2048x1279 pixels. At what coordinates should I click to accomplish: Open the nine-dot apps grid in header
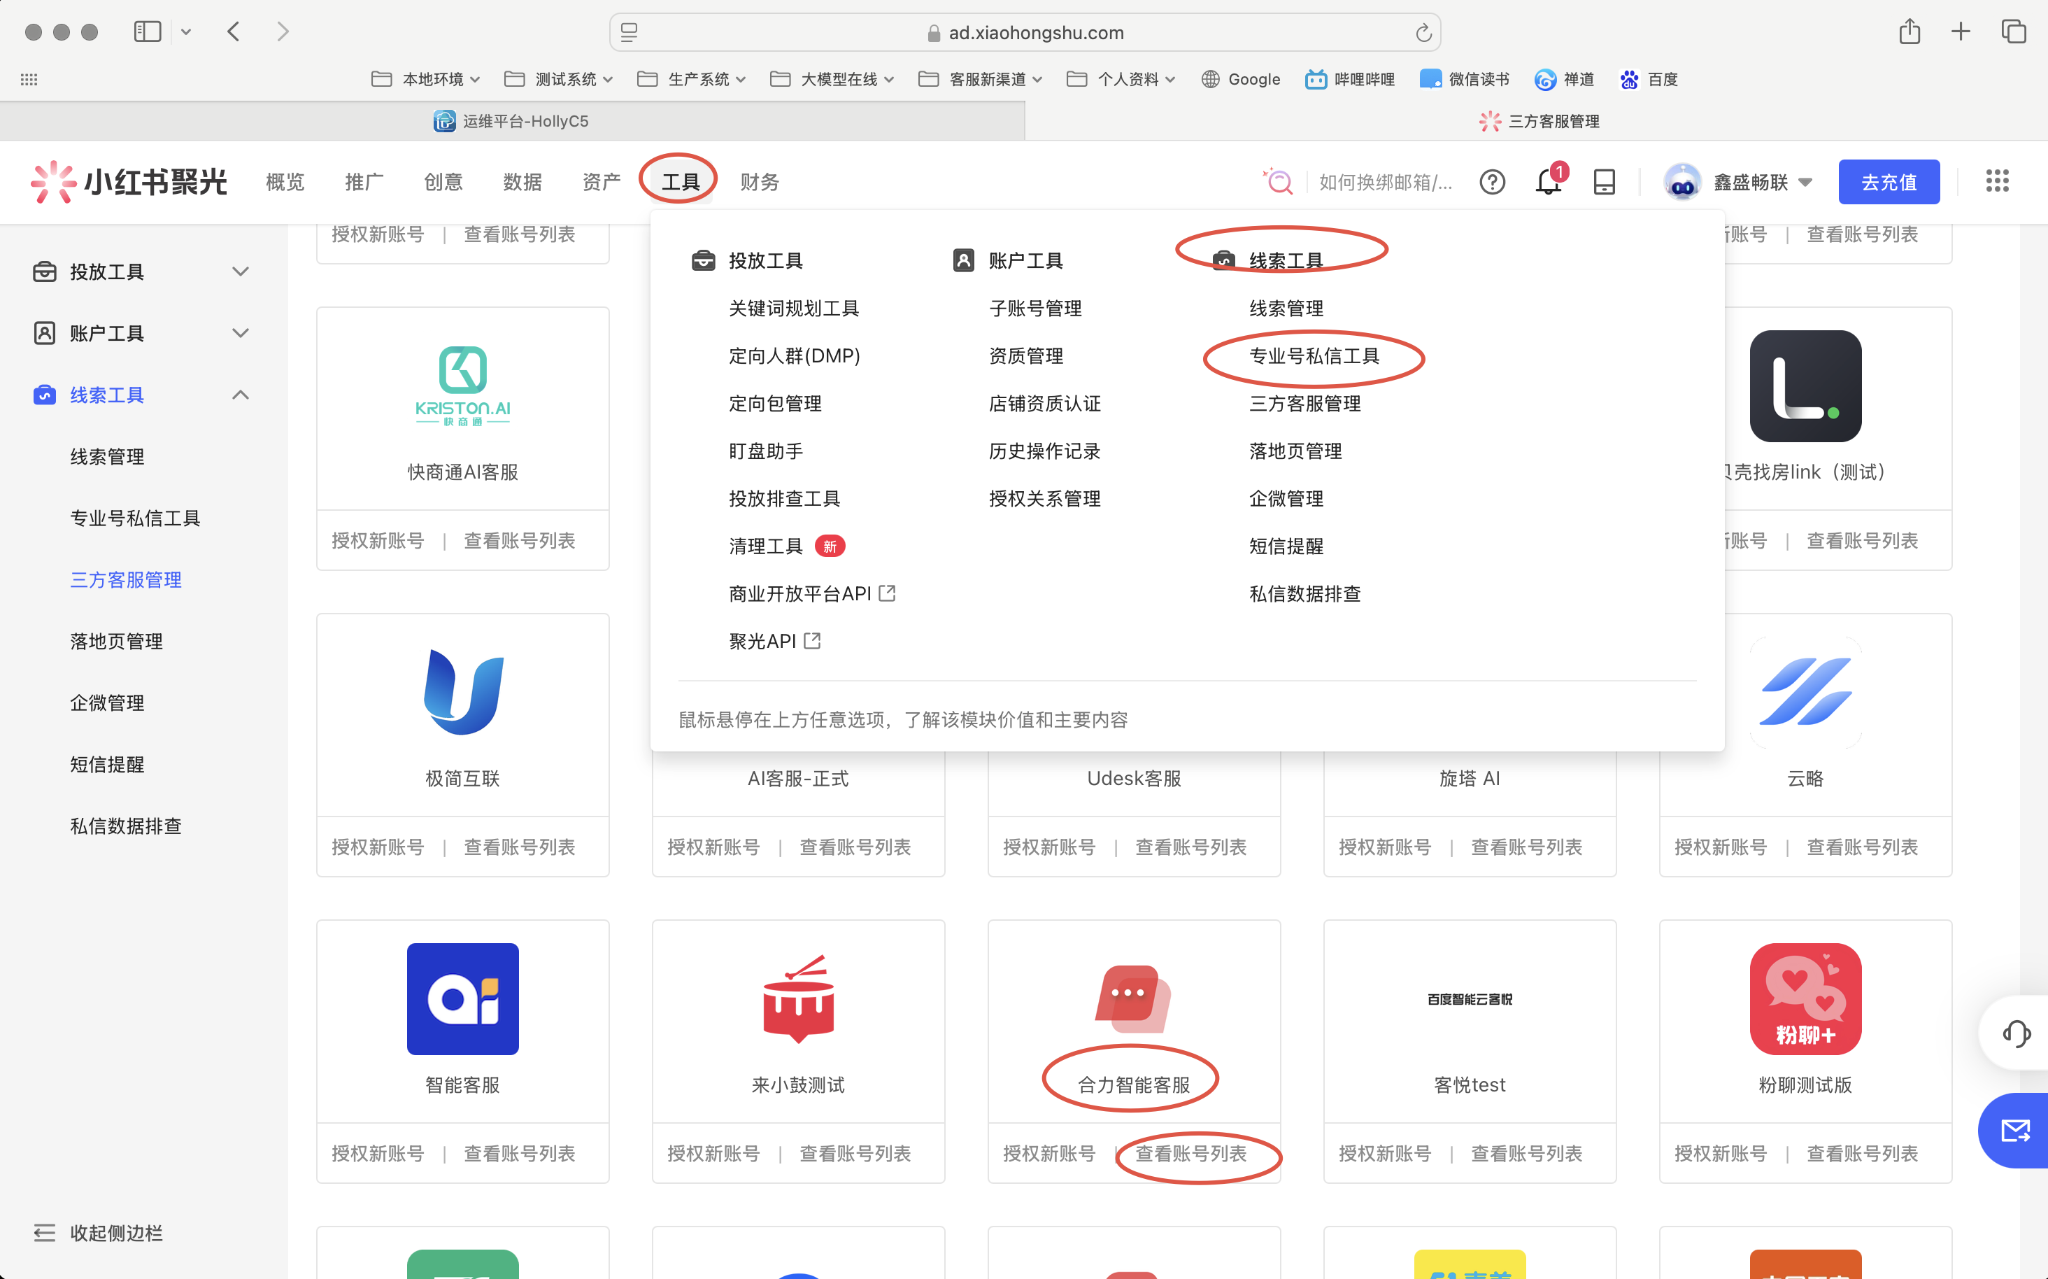[x=1997, y=181]
